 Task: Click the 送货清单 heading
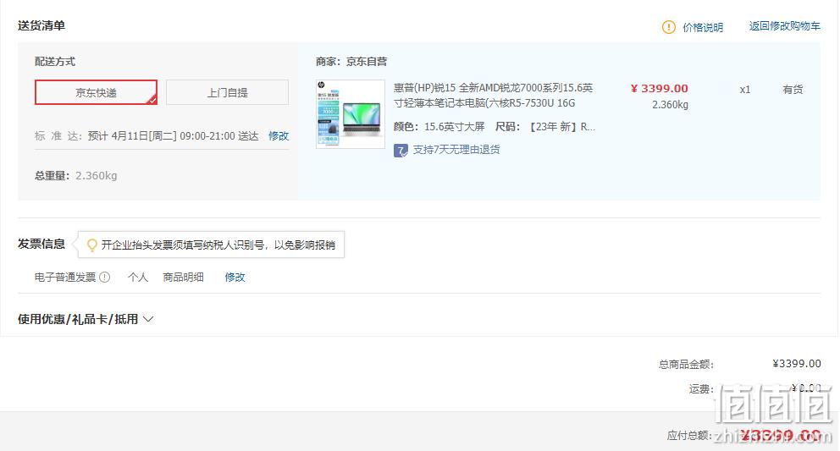point(41,25)
